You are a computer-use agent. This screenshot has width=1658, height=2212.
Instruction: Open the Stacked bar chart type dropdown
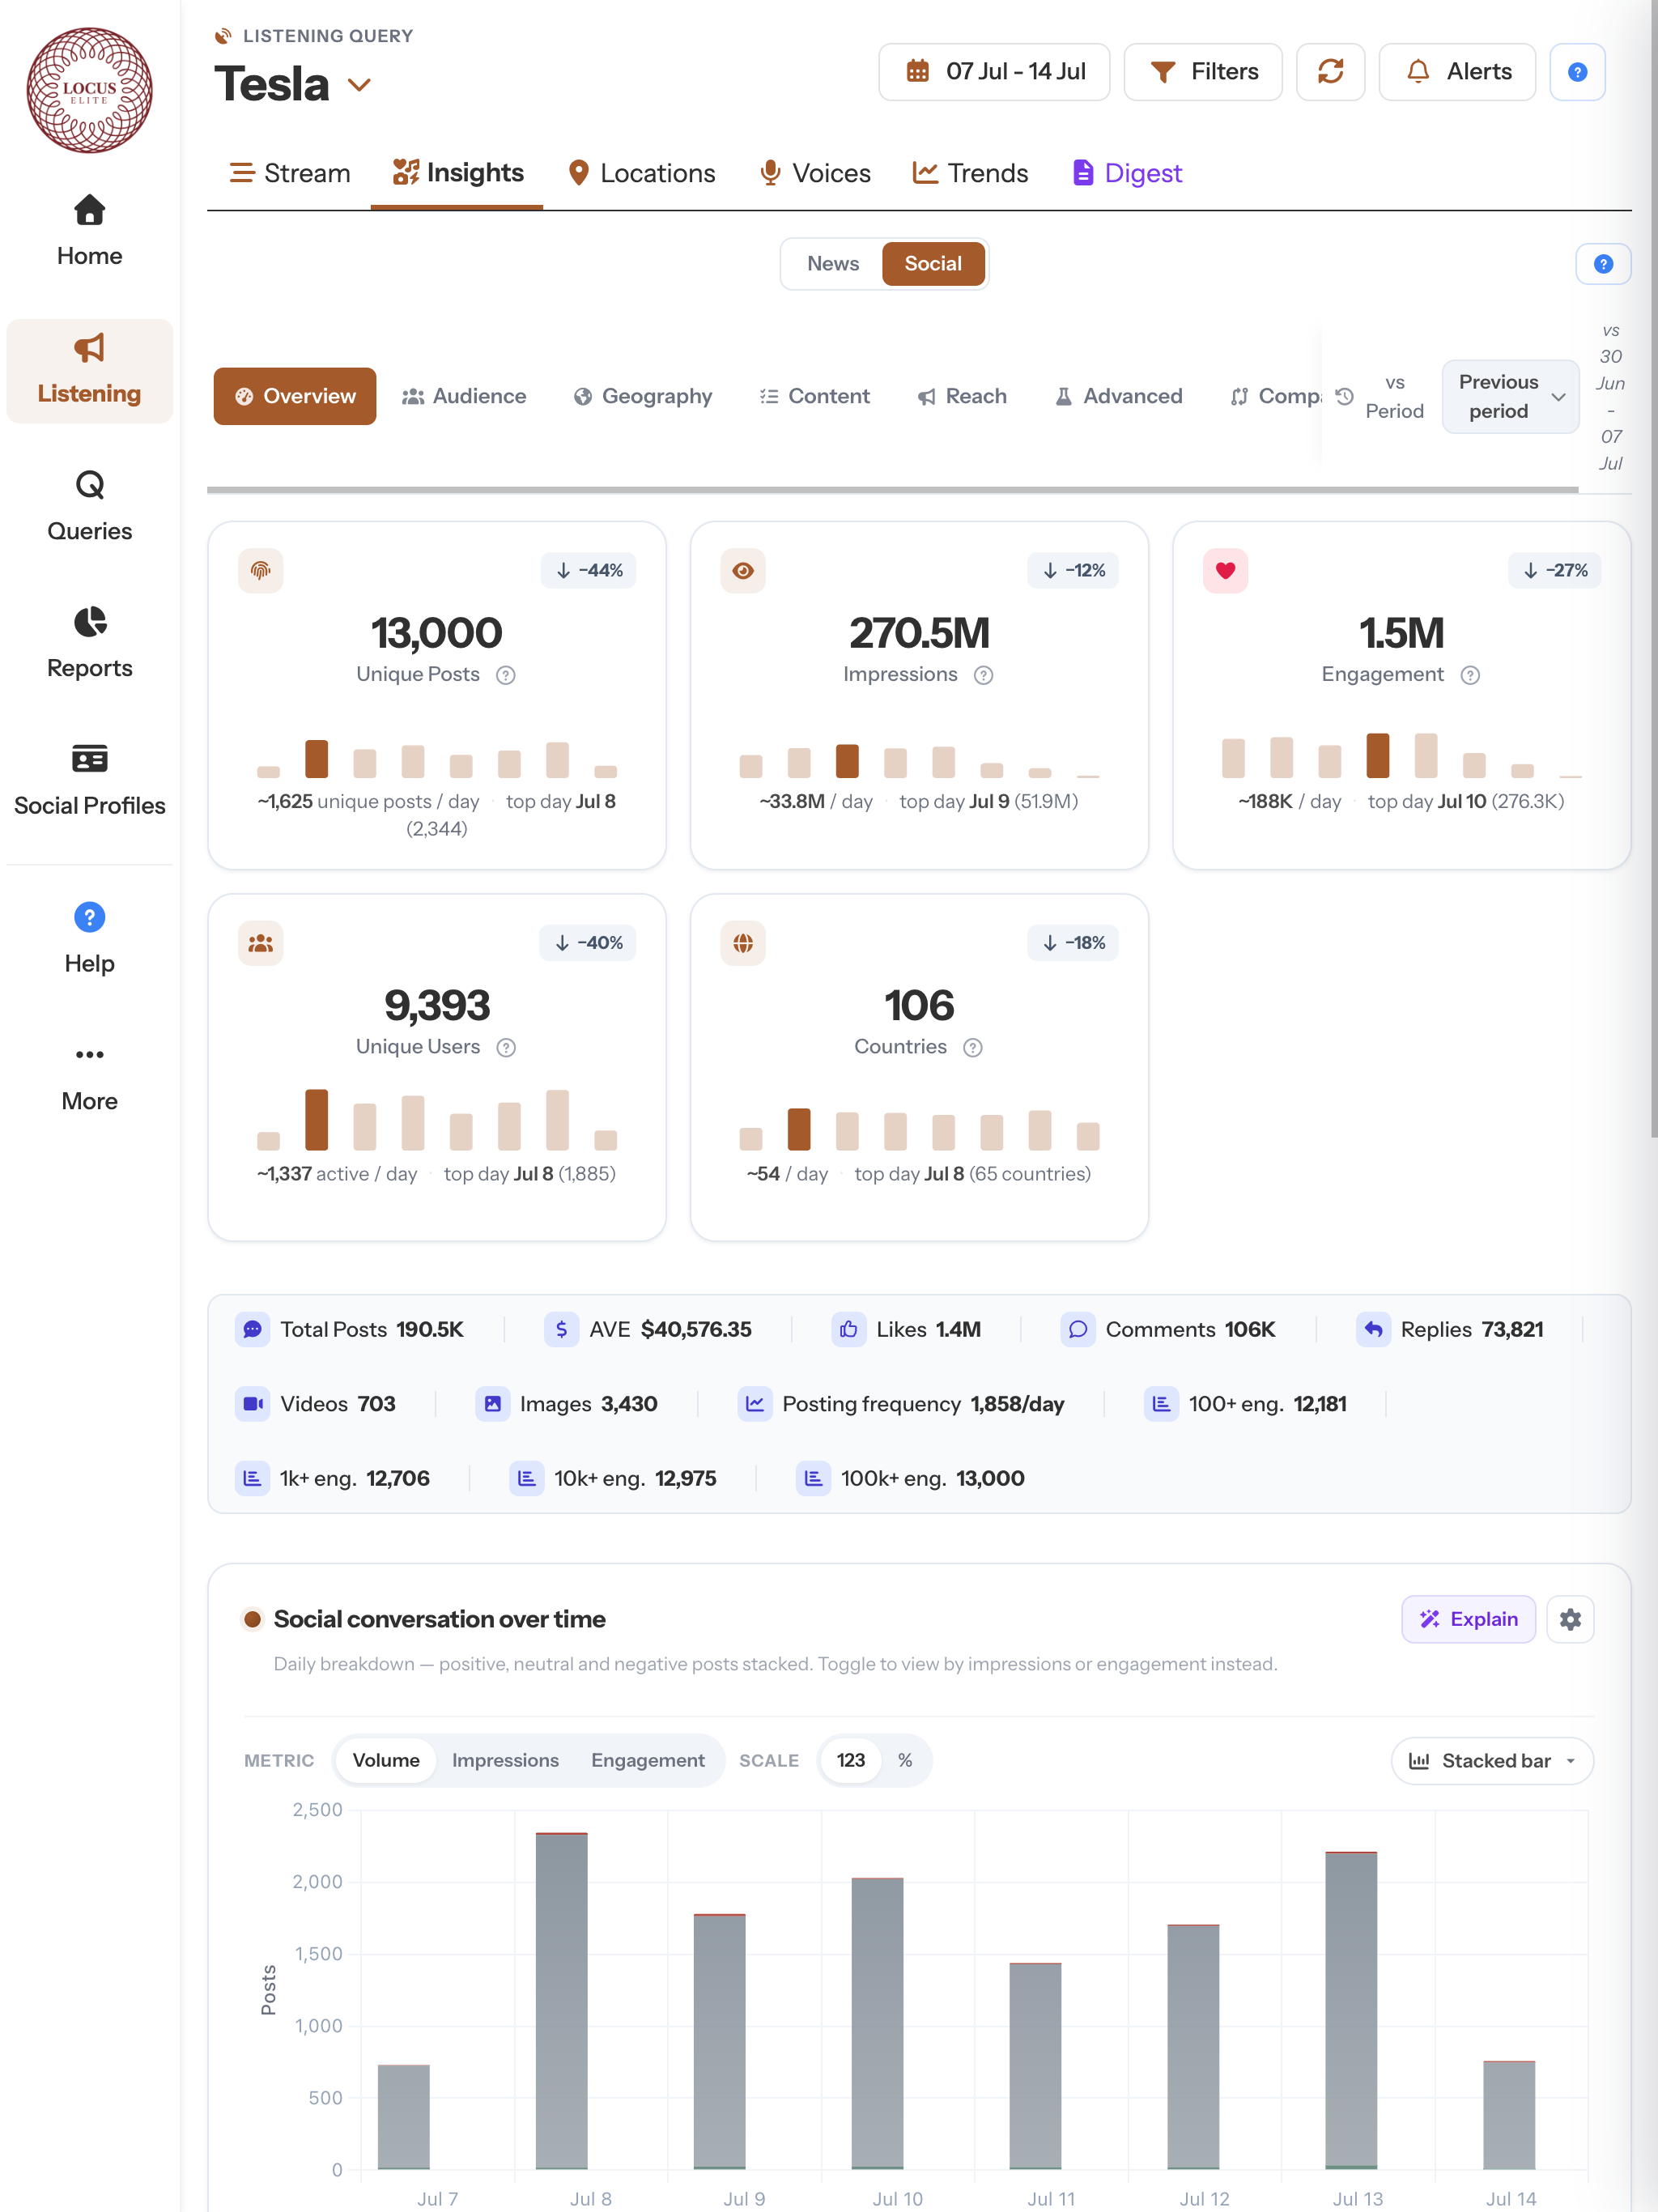click(x=1492, y=1761)
